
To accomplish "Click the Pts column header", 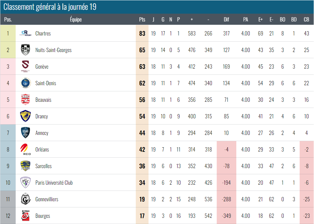I will (x=142, y=20).
